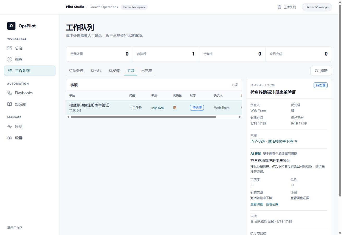342x235 pixels.
Task: Select the 检查移动端注册表单验证 task row
Action: point(154,108)
